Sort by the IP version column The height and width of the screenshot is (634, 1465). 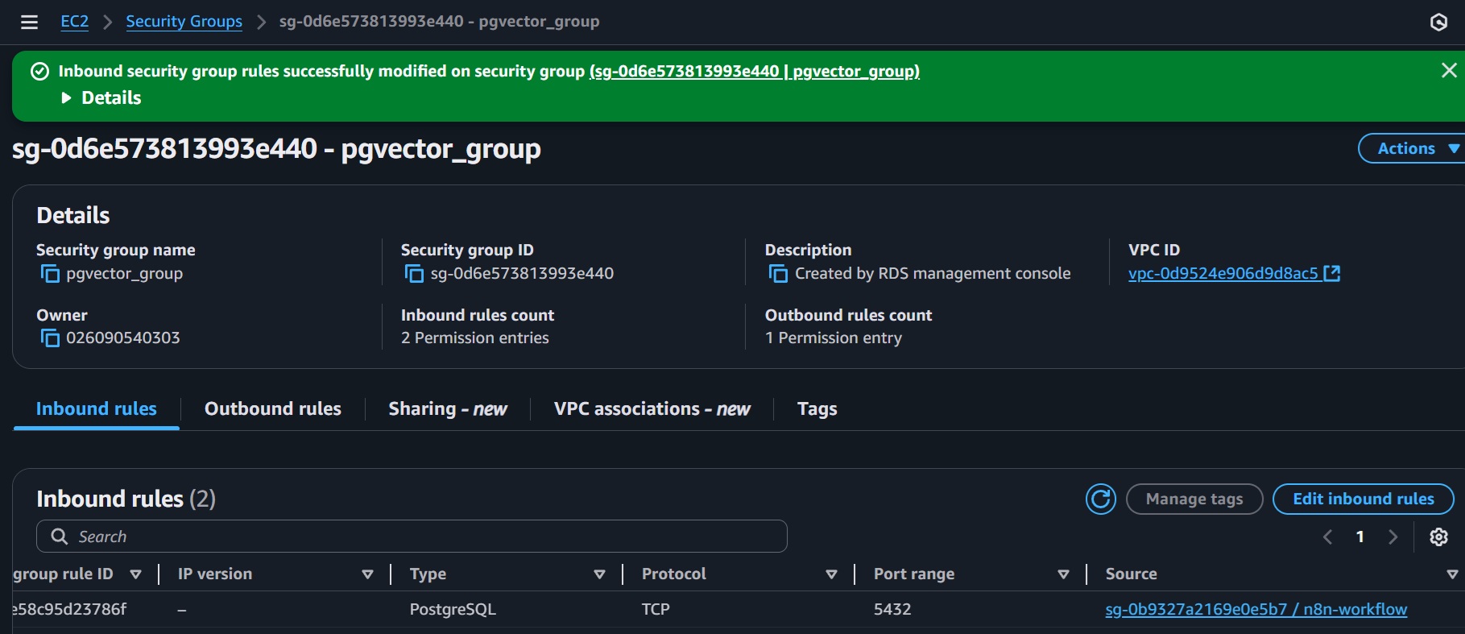click(367, 574)
